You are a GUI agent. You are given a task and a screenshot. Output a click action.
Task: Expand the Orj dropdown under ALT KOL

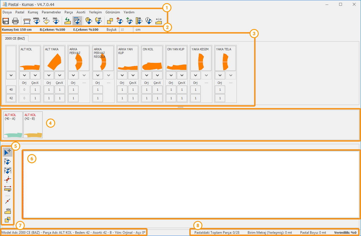(x=24, y=75)
